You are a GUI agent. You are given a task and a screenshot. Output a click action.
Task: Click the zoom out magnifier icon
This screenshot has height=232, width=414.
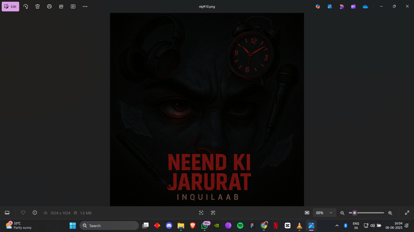click(342, 213)
